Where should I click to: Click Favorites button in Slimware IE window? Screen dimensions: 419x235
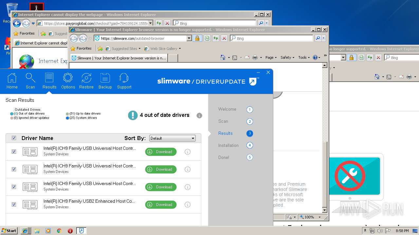click(x=81, y=49)
